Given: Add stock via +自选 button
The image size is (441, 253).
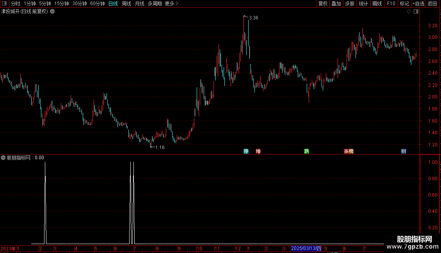Looking at the screenshot, I should (418, 4).
